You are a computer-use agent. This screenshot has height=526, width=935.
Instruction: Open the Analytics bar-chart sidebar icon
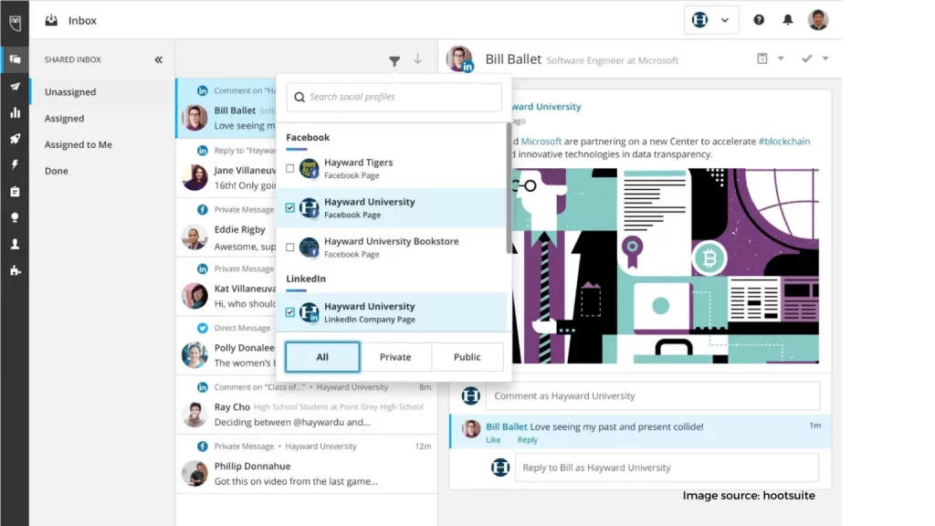pyautogui.click(x=15, y=112)
